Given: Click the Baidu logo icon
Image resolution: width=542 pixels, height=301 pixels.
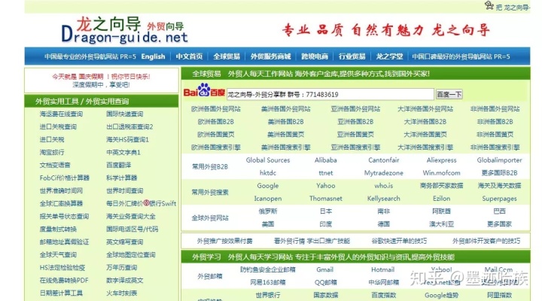Looking at the screenshot, I should click(205, 94).
